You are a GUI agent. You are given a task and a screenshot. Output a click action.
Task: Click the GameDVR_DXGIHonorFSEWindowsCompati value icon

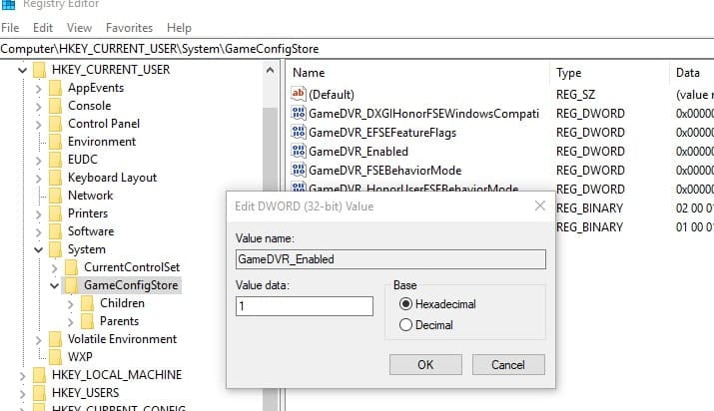coord(299,114)
